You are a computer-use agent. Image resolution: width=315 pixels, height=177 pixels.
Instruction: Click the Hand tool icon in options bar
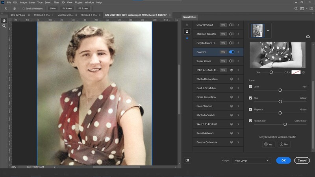(x=14, y=8)
